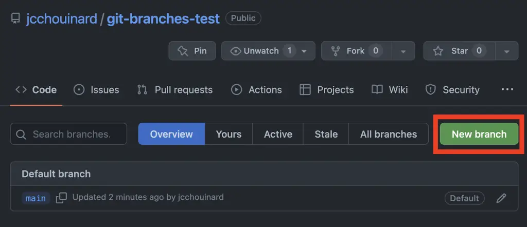Open the main branch link
527x227 pixels.
[36, 198]
